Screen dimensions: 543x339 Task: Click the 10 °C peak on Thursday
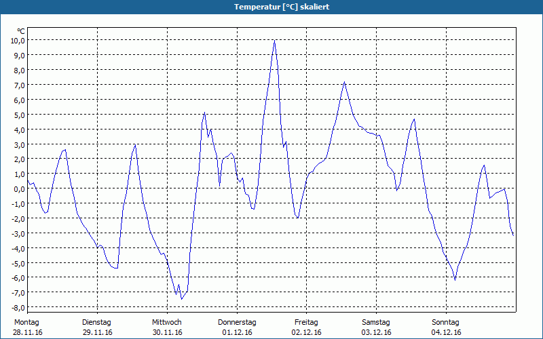(275, 41)
